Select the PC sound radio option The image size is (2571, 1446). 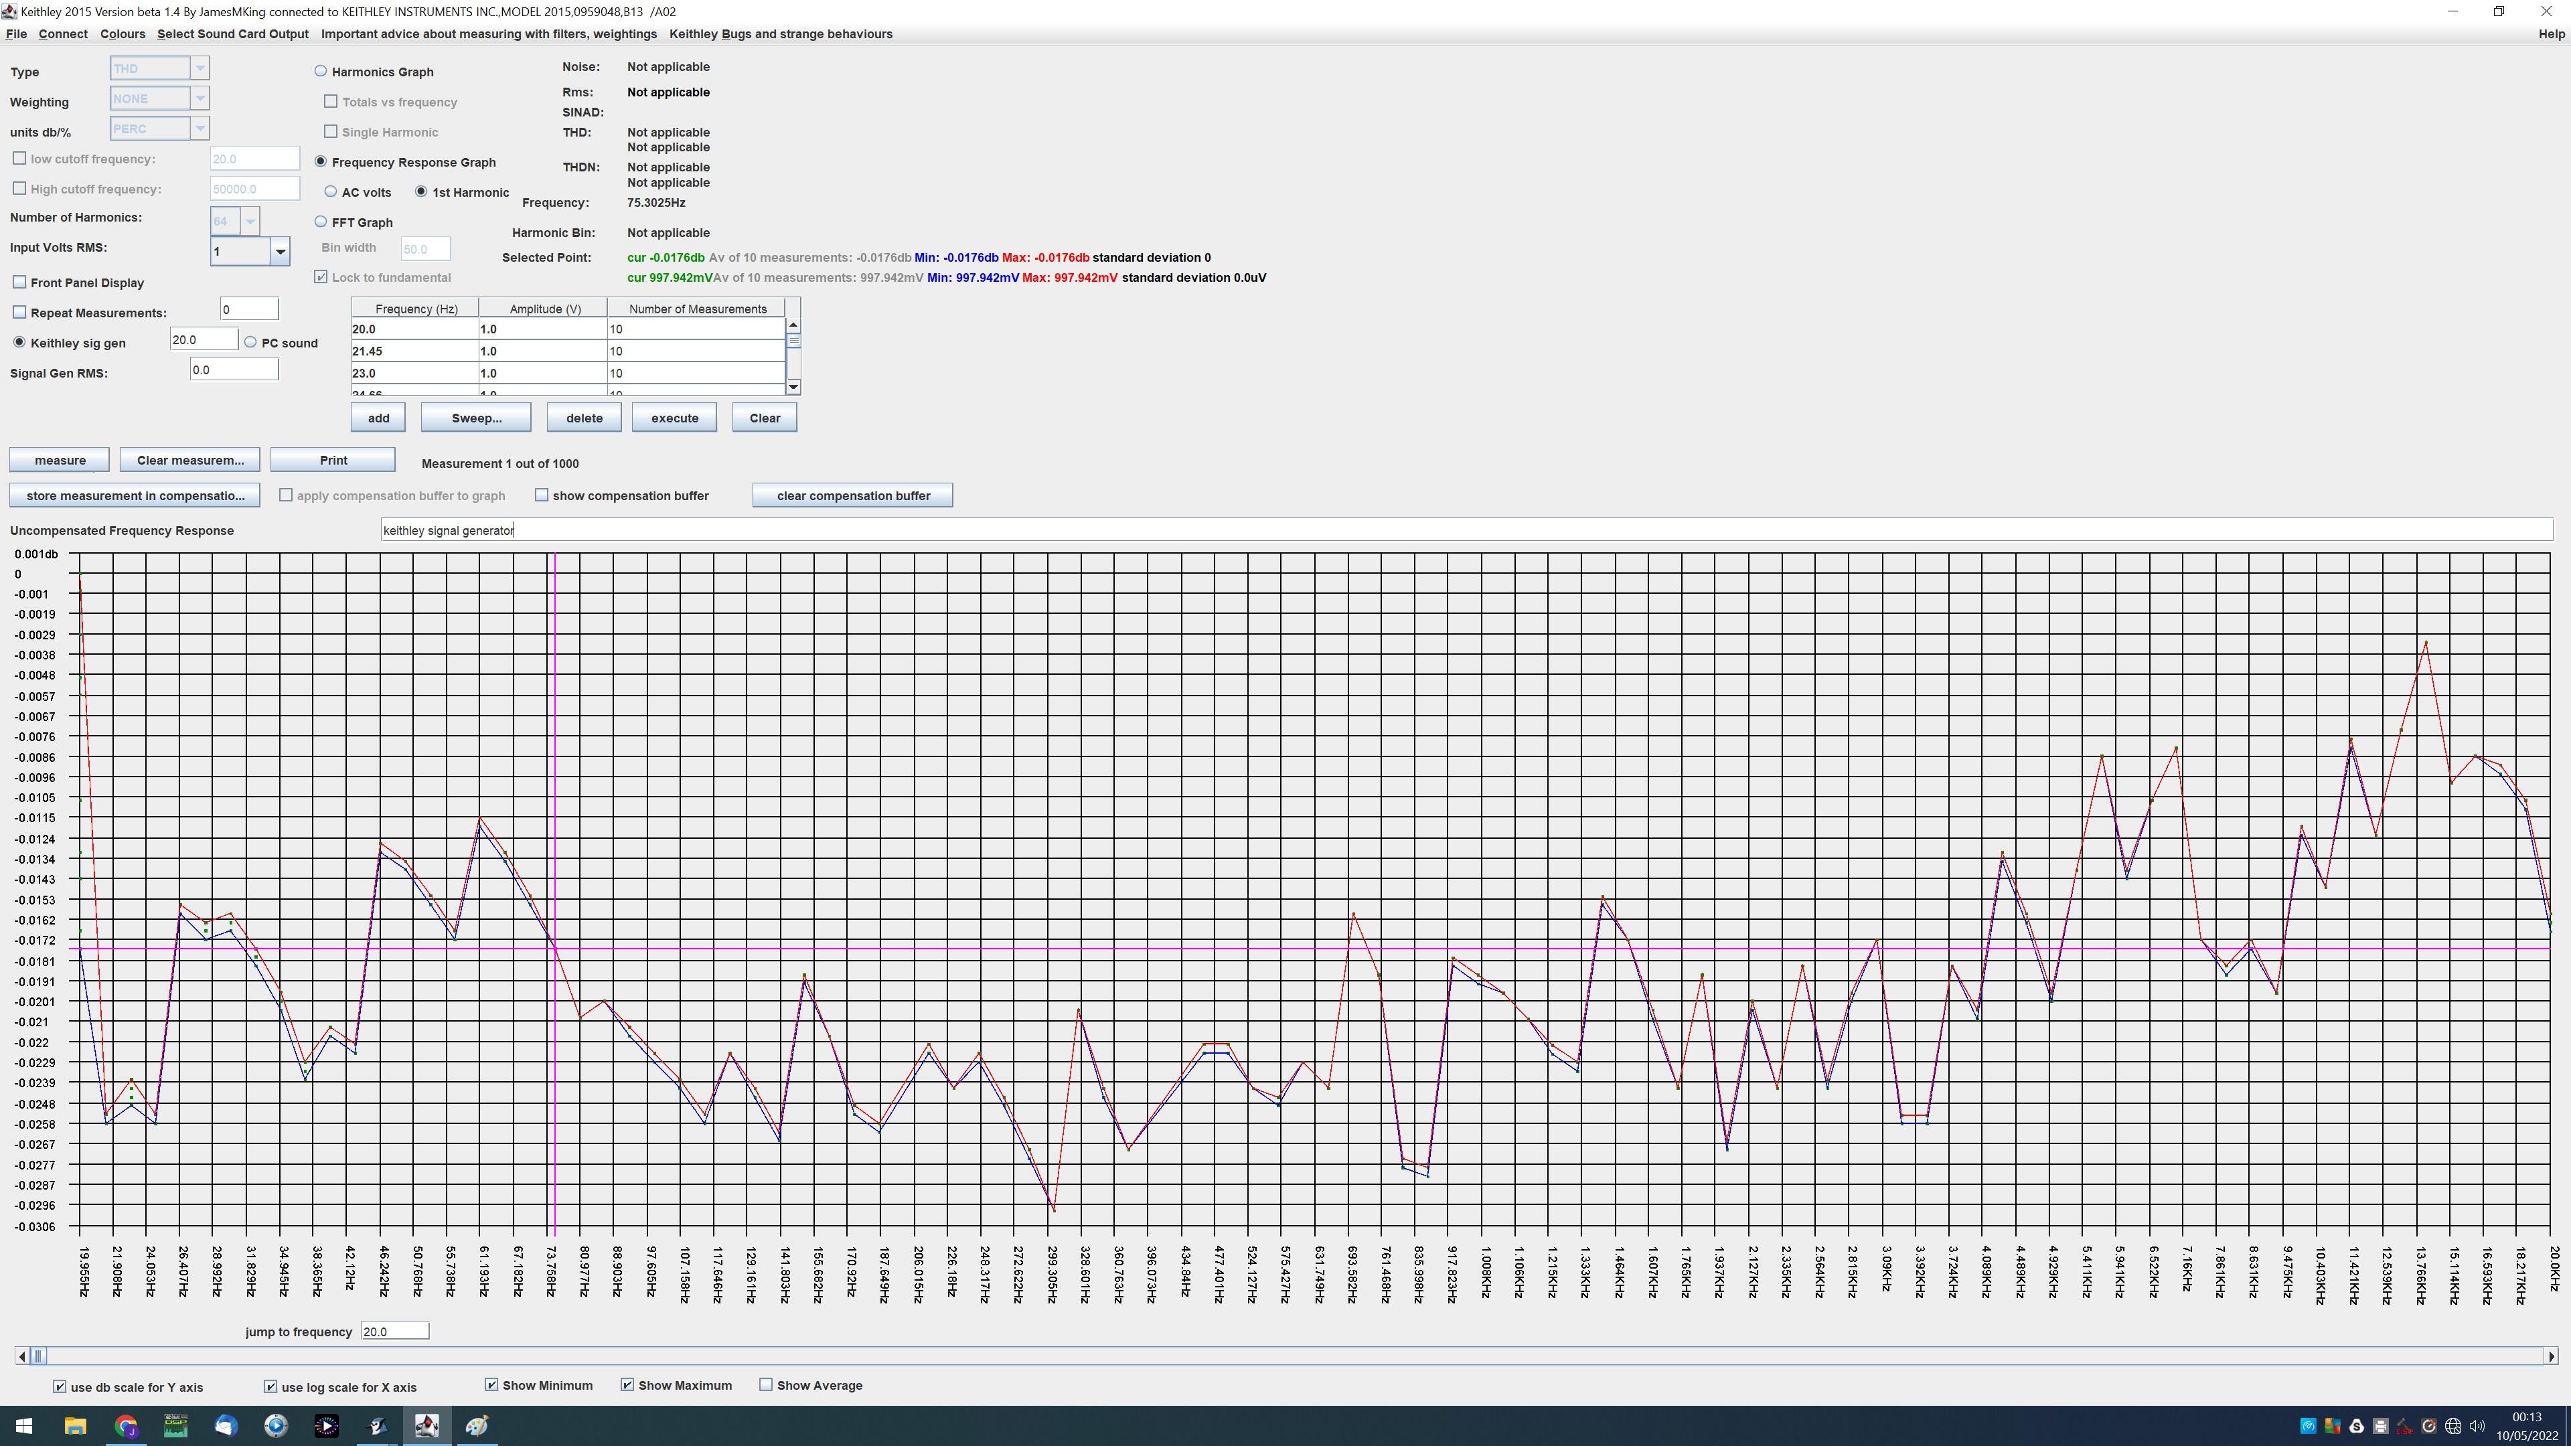point(250,342)
